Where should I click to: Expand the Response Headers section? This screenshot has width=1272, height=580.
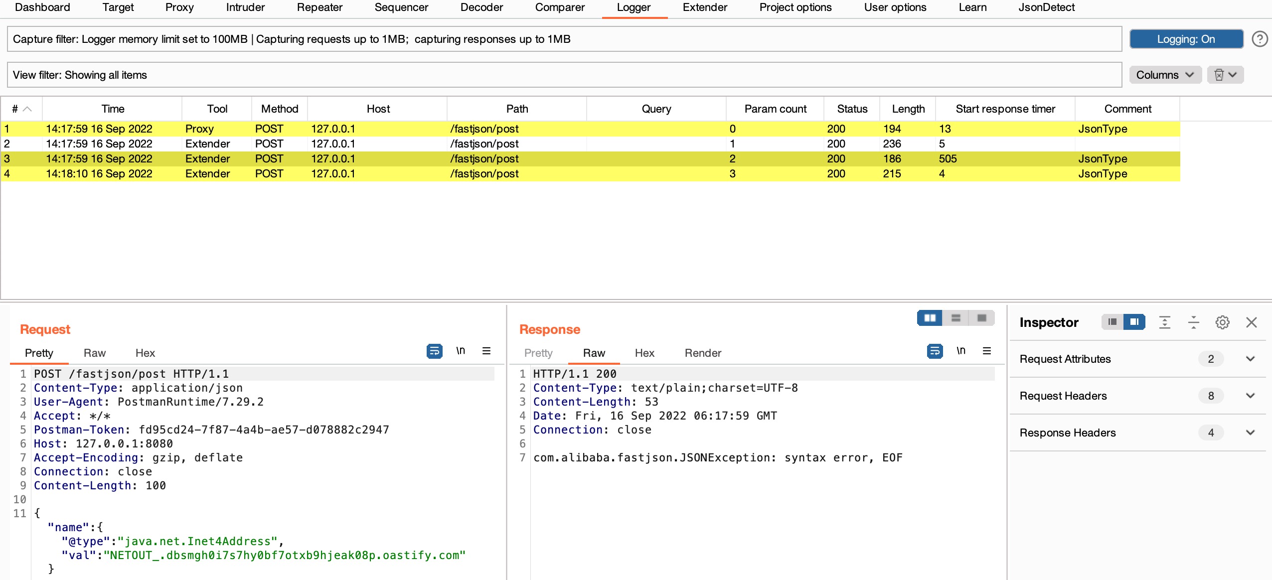1250,433
